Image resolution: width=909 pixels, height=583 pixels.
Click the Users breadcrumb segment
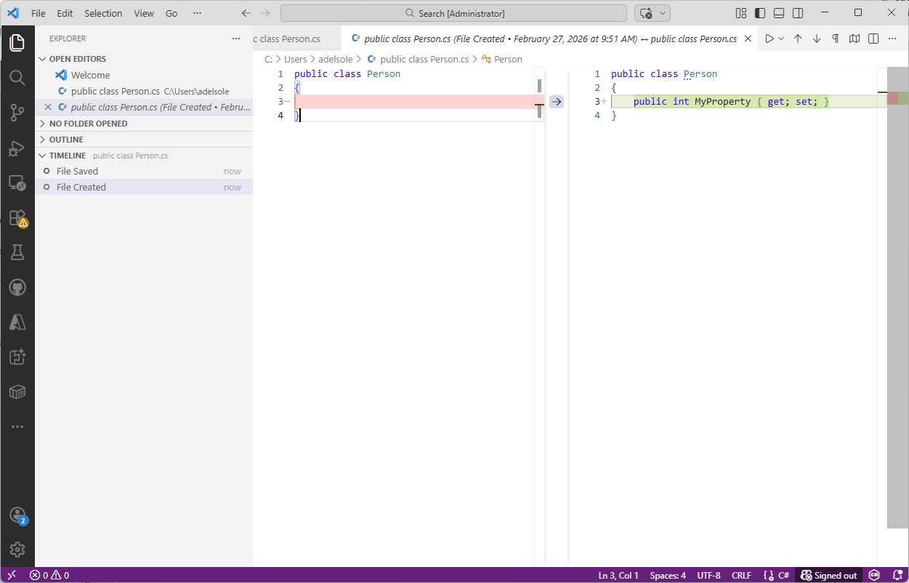(296, 59)
